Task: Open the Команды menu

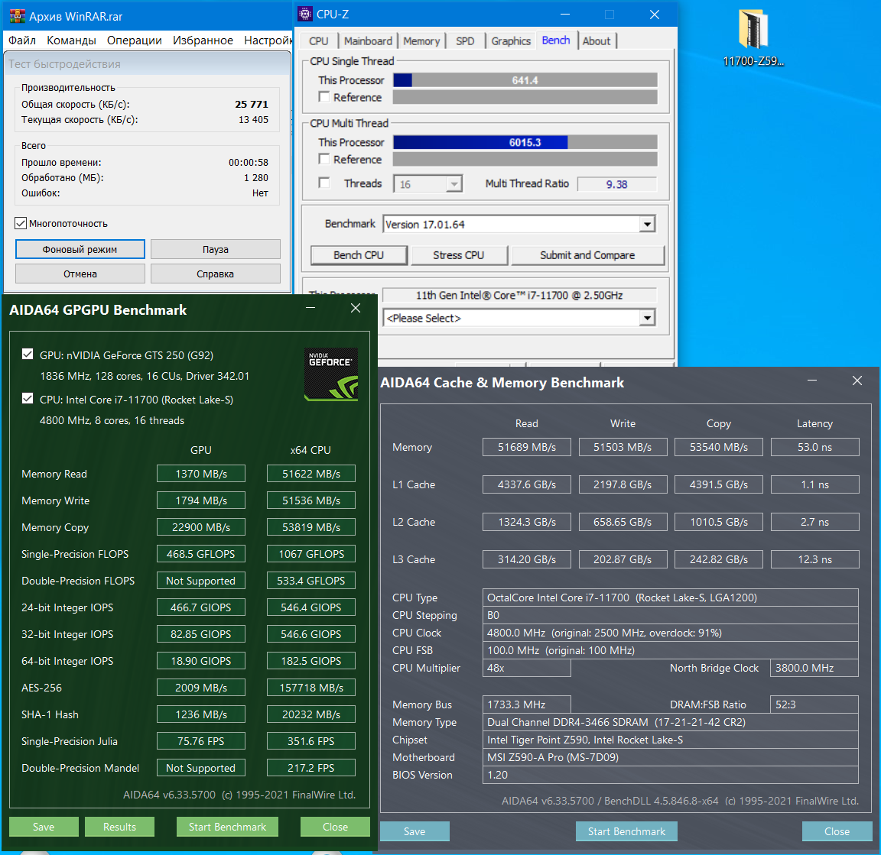Action: (71, 40)
